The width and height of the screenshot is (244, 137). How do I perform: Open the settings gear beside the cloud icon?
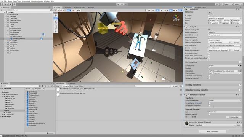(14, 4)
